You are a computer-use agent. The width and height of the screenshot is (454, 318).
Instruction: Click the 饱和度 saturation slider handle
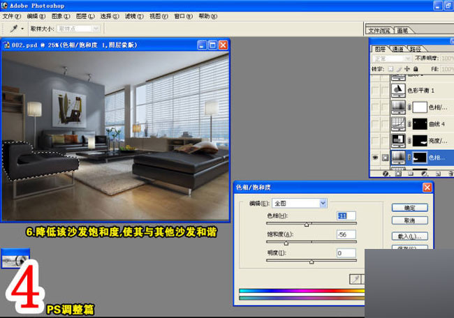pos(286,243)
